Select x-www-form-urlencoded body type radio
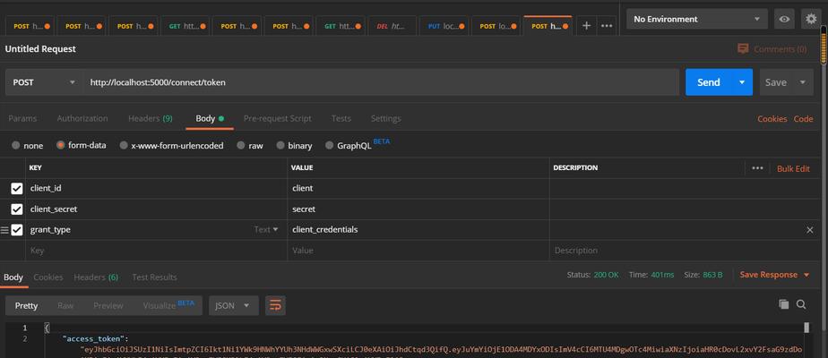 click(124, 146)
